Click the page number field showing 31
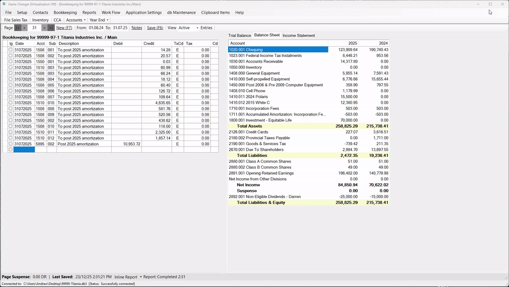Screen dimensions: 509x287 (34, 28)
